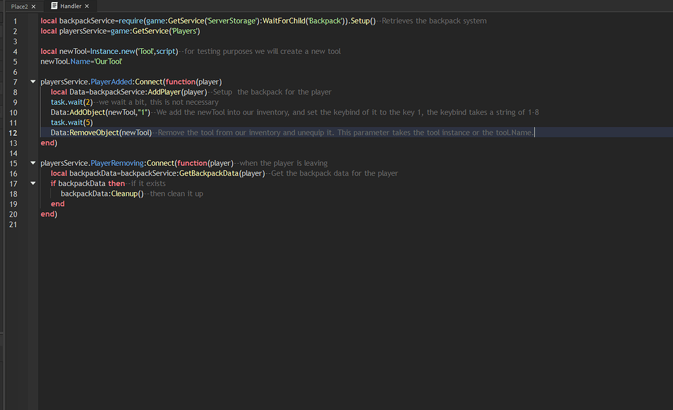This screenshot has width=673, height=410.
Task: Collapse the PlayerRemoving function on line 15
Action: coord(33,163)
